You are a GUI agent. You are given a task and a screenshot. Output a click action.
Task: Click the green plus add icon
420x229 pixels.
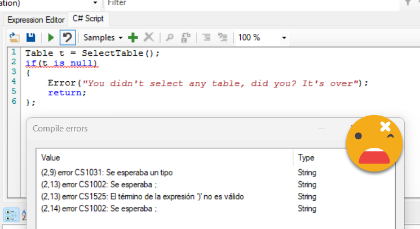click(133, 38)
